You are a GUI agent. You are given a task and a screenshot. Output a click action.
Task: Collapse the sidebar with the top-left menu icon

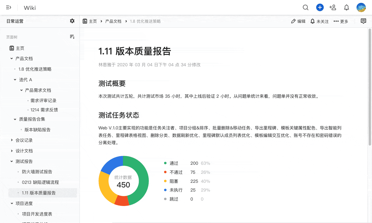point(9,7)
